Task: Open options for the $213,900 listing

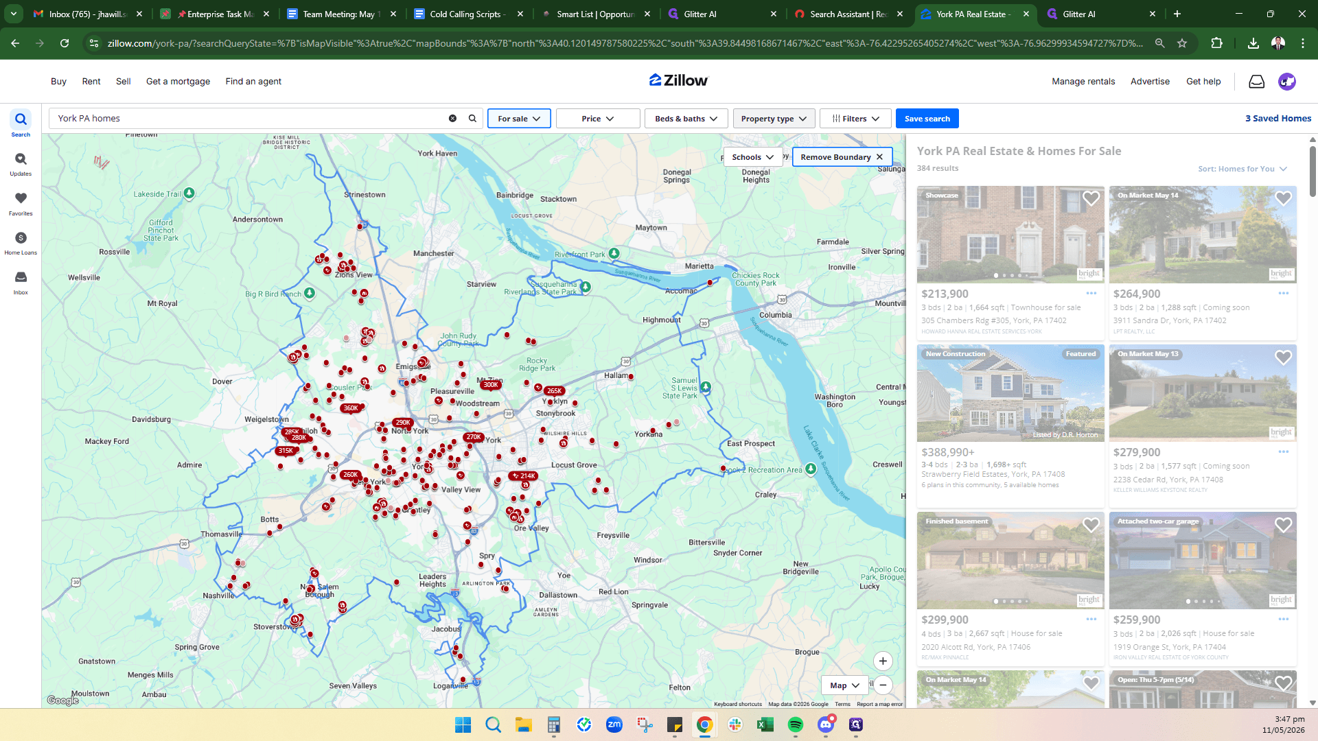Action: coord(1091,294)
